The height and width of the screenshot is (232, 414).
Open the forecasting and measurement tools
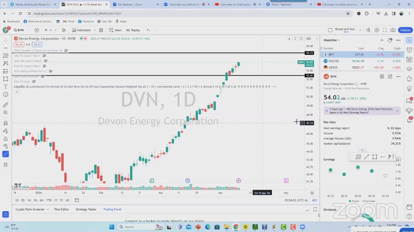coord(5,71)
